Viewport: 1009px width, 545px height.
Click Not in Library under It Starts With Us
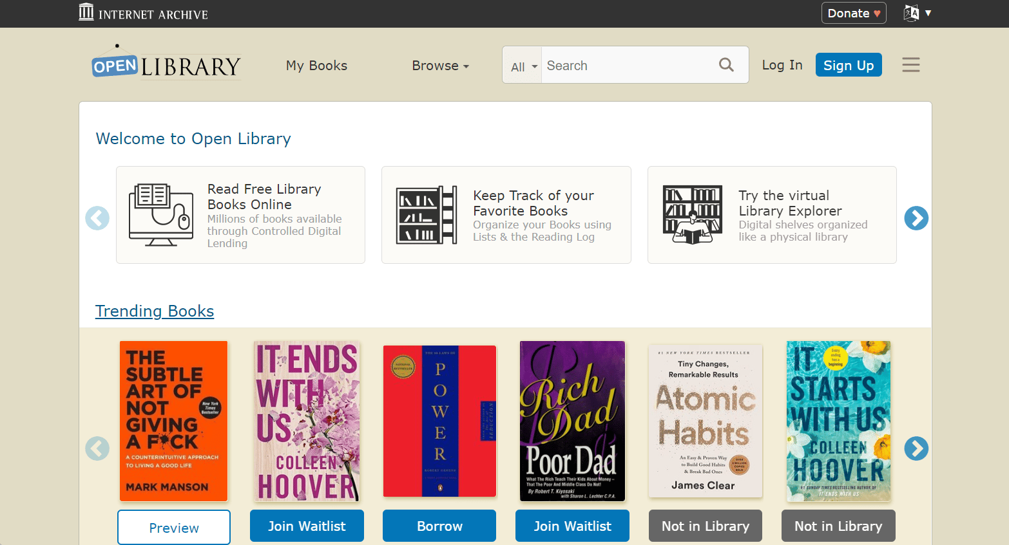coord(838,526)
